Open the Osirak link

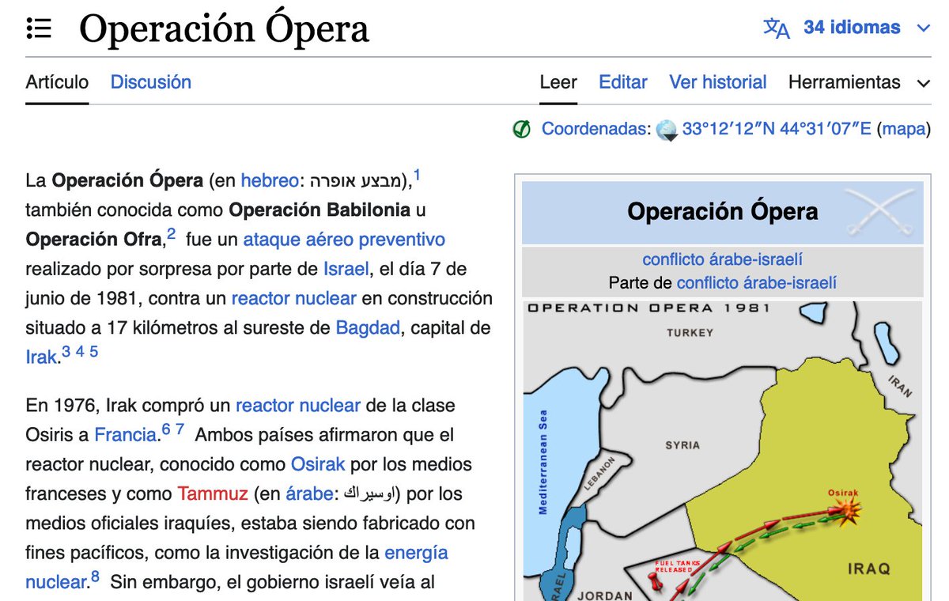pos(318,464)
